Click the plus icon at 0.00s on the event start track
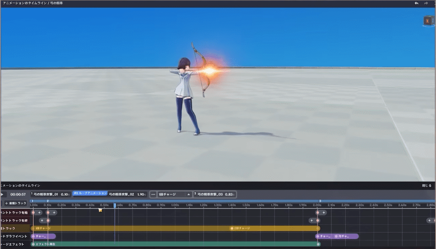The height and width of the screenshot is (249, 436). pos(39,212)
